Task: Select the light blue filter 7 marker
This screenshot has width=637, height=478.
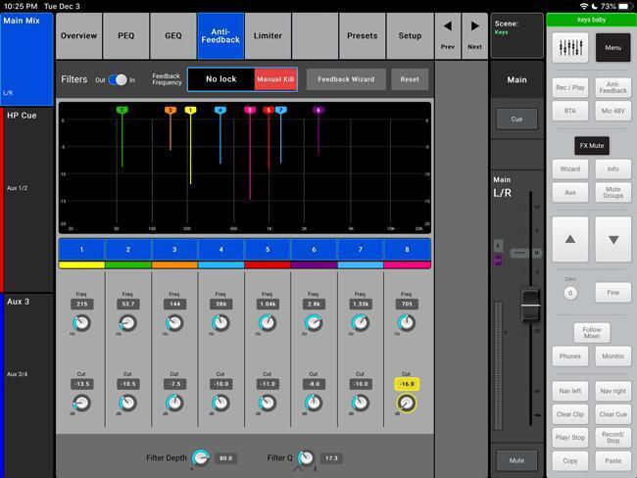Action: [x=280, y=110]
